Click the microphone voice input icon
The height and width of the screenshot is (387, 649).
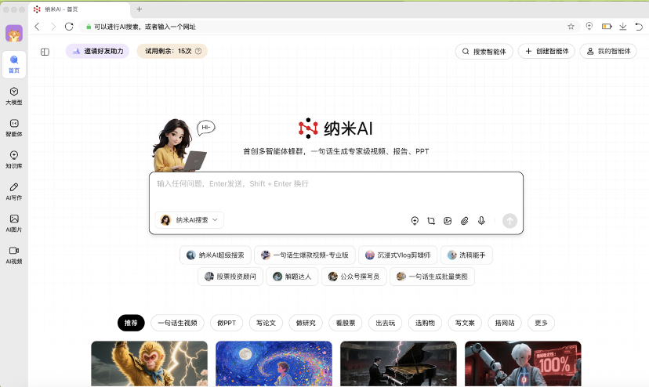click(481, 221)
